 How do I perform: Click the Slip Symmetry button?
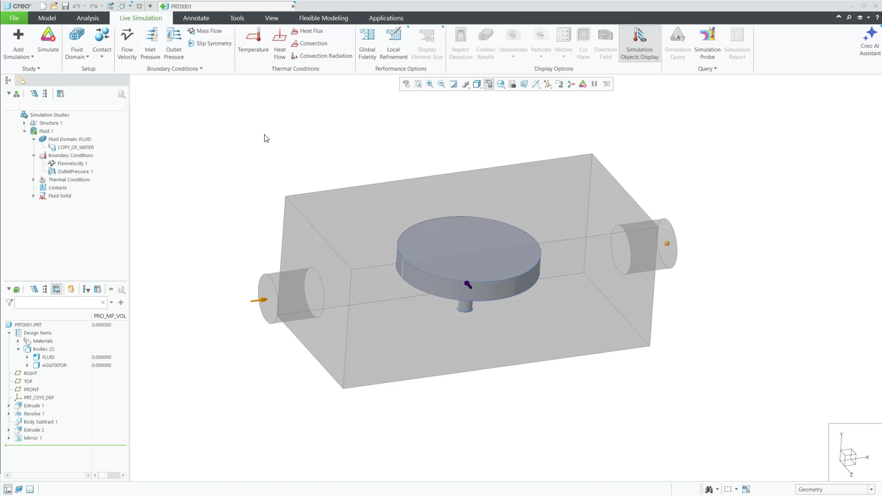click(x=210, y=43)
